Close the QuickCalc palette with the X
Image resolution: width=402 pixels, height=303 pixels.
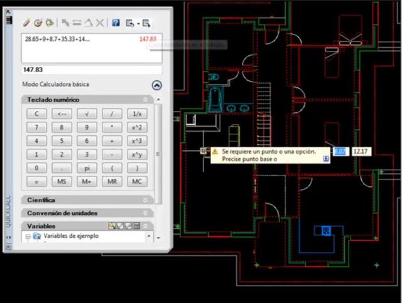[x=8, y=12]
